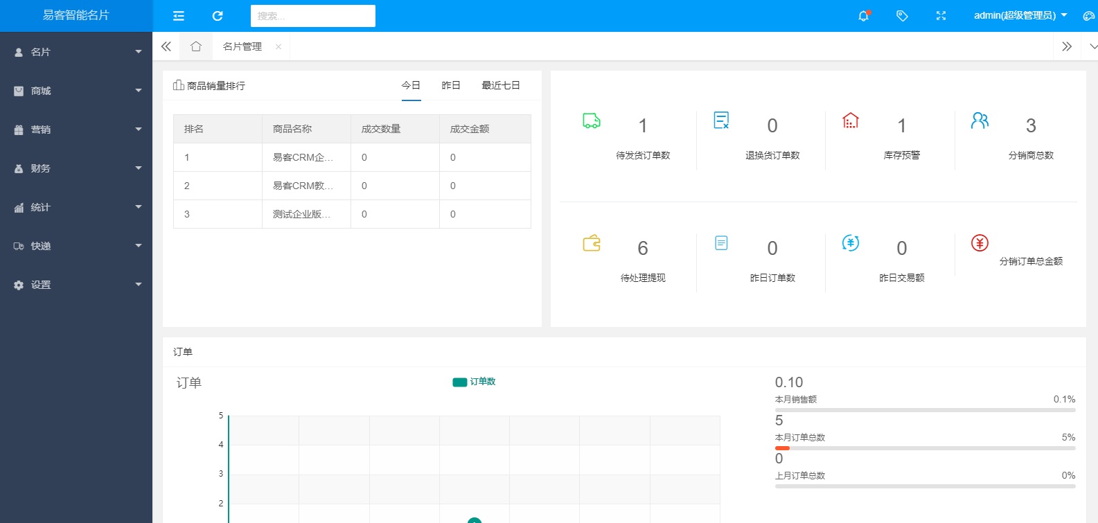Expand the 设置 sidebar menu
Screen dimensions: 1098x523
(76, 285)
